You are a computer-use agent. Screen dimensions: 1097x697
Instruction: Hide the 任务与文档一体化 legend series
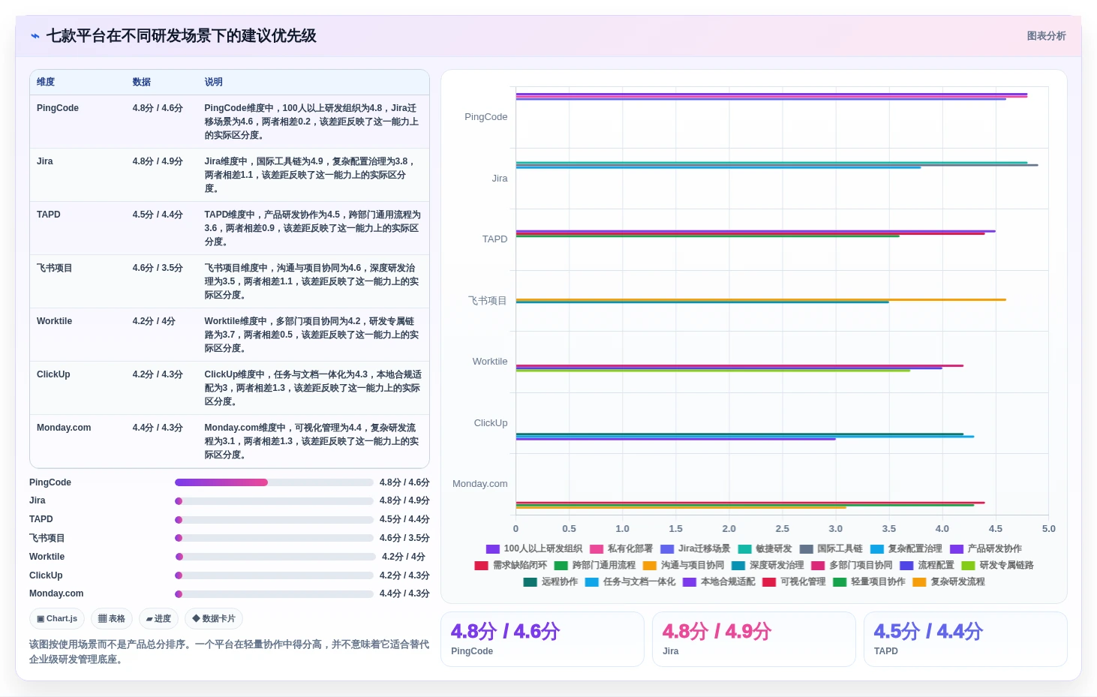click(x=630, y=582)
